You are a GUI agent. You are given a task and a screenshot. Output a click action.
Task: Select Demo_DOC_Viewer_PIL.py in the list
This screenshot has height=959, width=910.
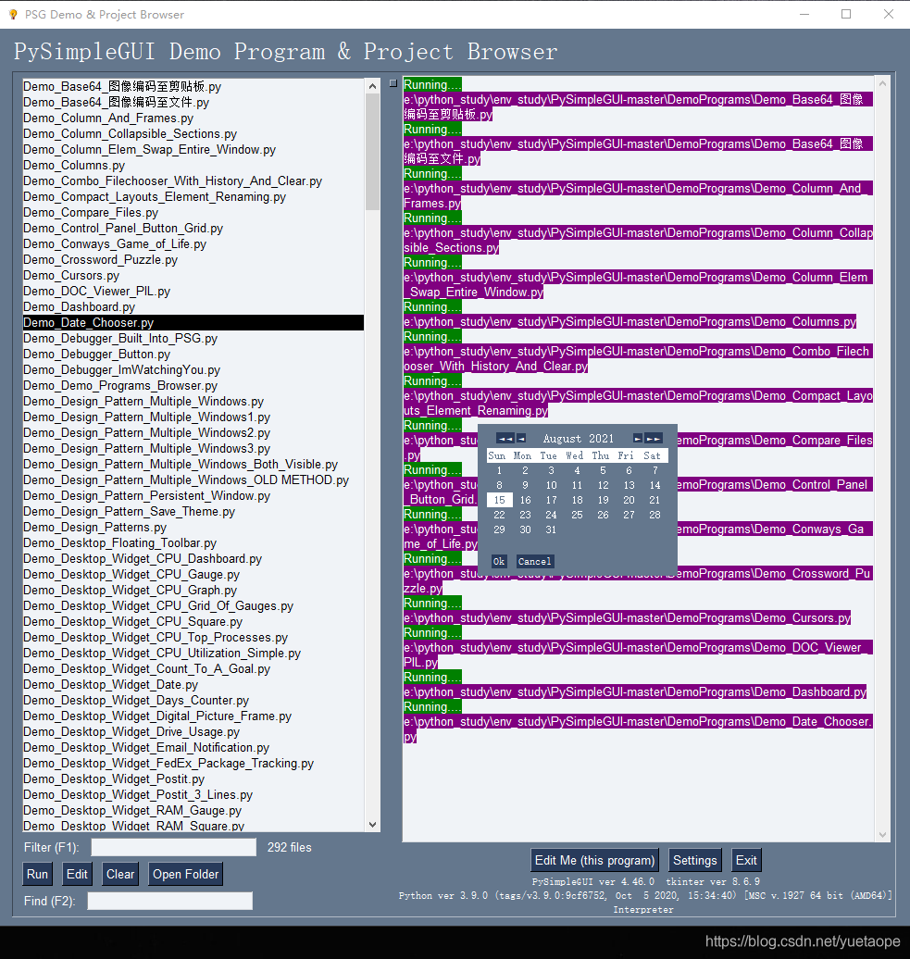tap(193, 291)
